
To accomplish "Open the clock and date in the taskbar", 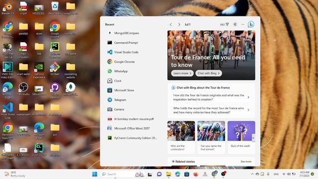I will coord(304,174).
